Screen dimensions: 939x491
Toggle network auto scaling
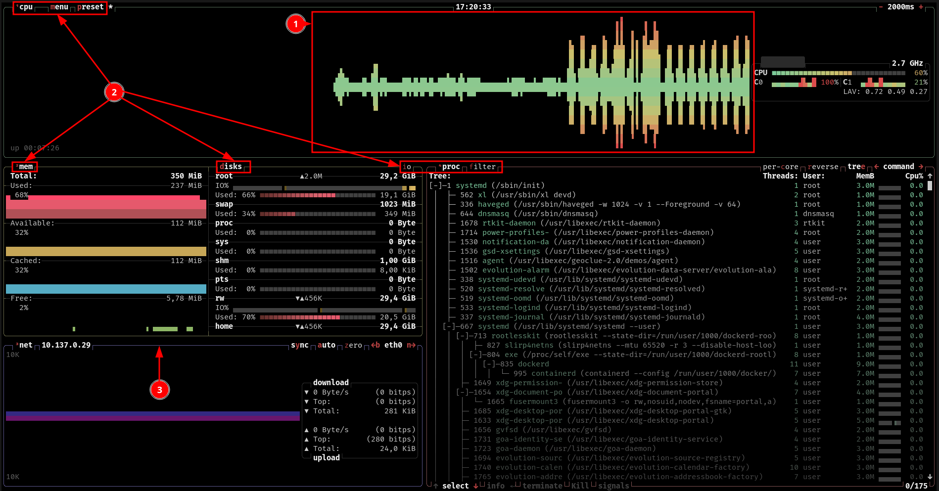coord(327,345)
